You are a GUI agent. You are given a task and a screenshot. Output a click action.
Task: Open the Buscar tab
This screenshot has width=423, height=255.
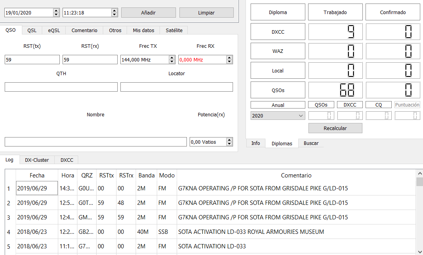click(311, 143)
